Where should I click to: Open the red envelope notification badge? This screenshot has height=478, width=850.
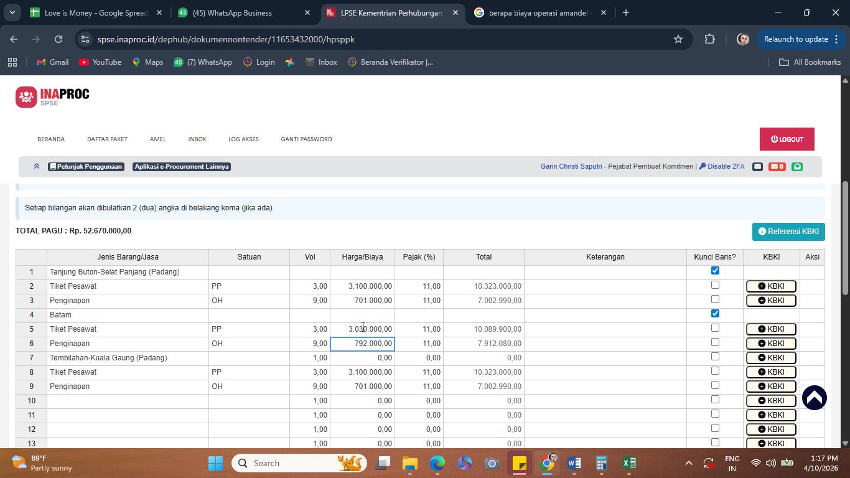click(x=777, y=166)
